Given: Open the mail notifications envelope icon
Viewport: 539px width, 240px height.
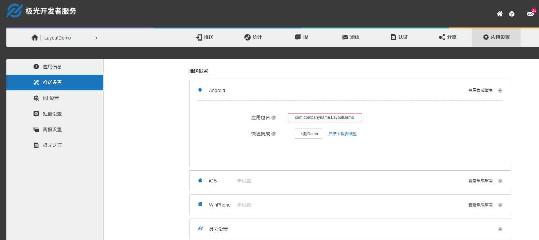Looking at the screenshot, I should pyautogui.click(x=530, y=14).
